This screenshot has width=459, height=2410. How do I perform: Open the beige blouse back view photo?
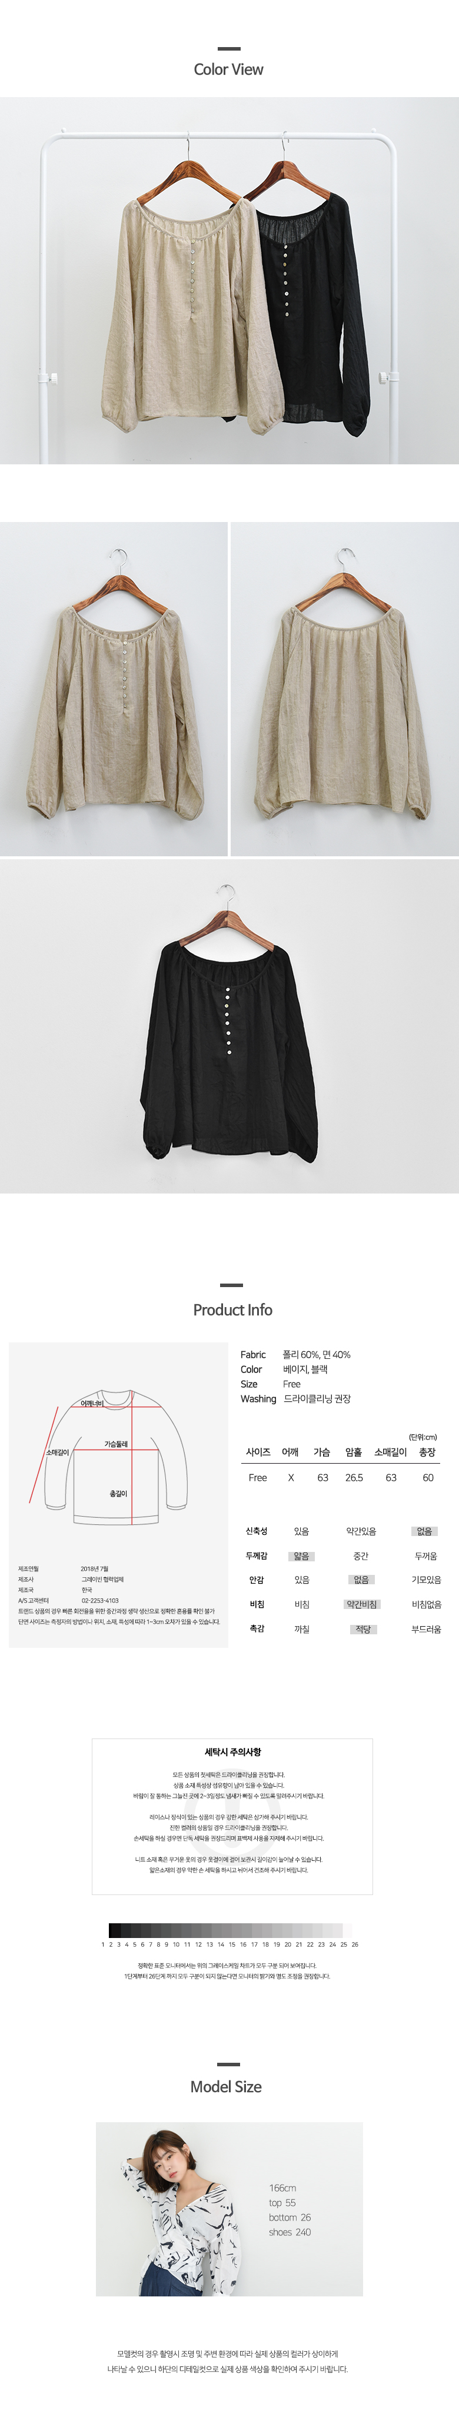[345, 689]
